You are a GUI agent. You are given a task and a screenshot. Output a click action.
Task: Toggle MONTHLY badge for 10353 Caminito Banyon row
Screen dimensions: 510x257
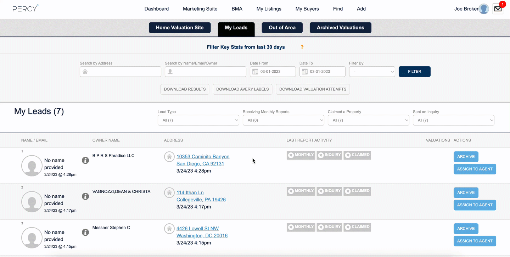point(301,155)
